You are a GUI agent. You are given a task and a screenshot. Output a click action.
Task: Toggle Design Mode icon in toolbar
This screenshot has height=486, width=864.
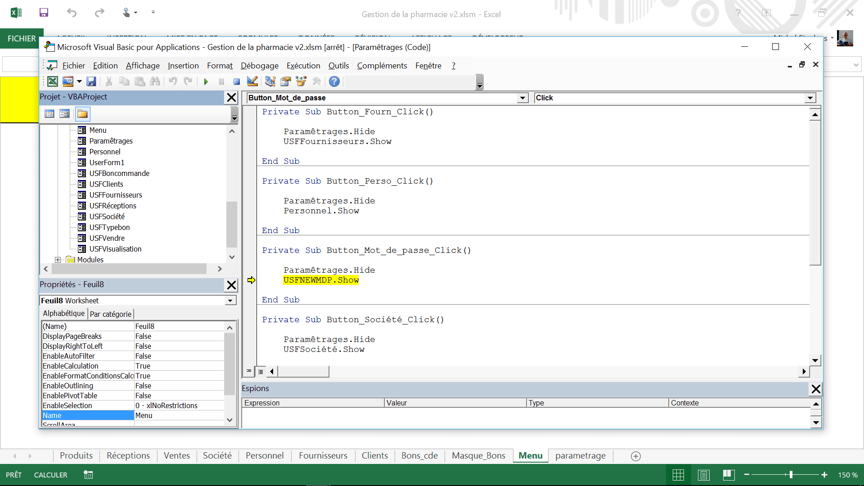[x=252, y=81]
